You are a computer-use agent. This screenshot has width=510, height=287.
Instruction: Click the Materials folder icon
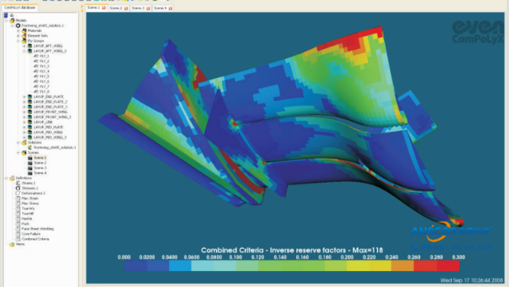[x=24, y=30]
